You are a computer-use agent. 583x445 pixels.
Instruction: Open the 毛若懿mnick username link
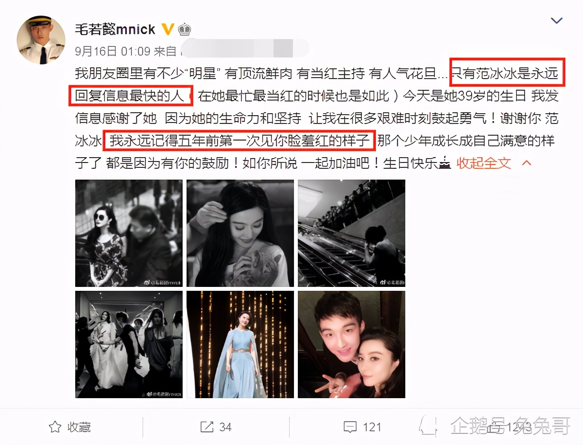point(115,29)
